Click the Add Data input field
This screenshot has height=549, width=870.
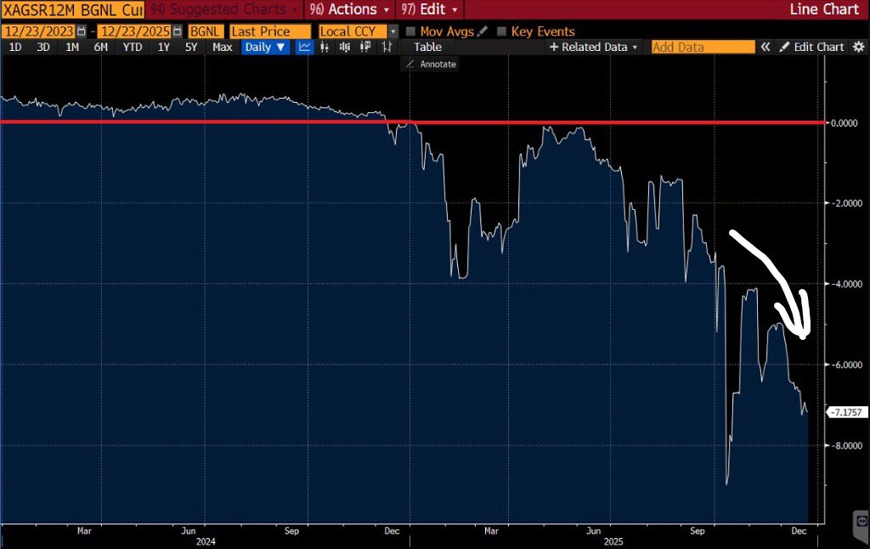(x=703, y=48)
